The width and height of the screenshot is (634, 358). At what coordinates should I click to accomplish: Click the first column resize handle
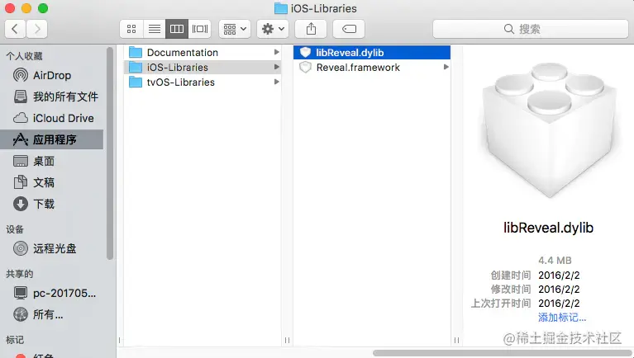[287, 340]
